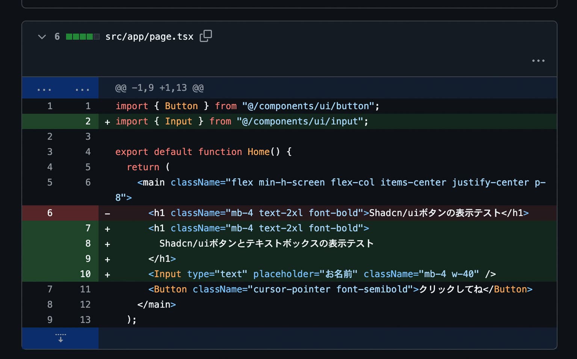The height and width of the screenshot is (359, 577).
Task: Click the hunk header @@ -1,9 +1,13 @@
Action: pos(159,88)
